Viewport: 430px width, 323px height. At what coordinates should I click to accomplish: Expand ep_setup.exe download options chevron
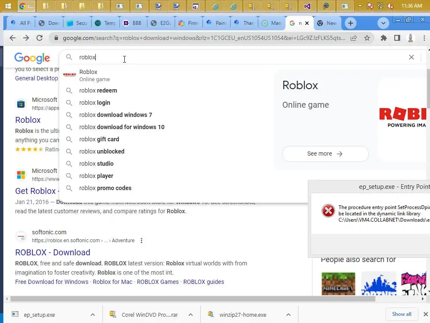(93, 315)
